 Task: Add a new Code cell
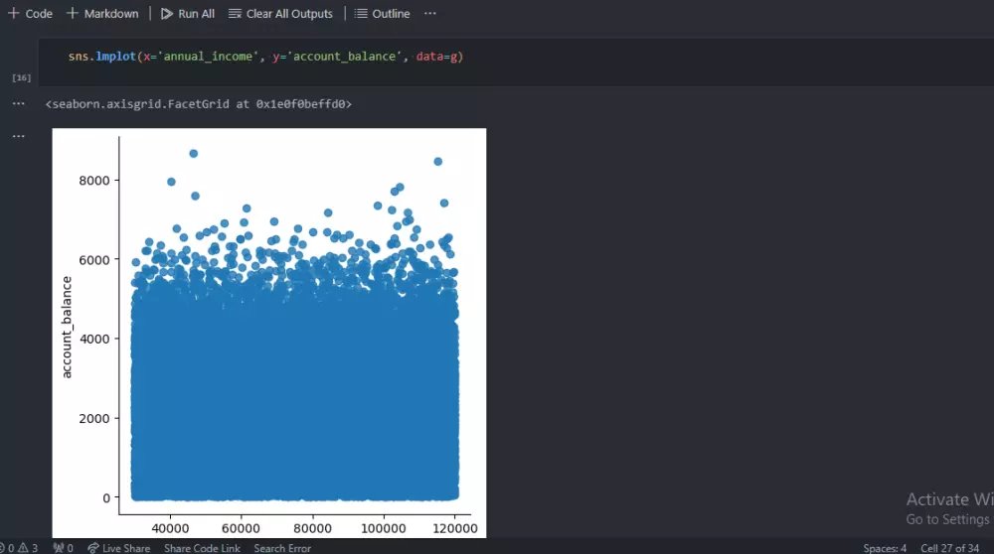coord(30,13)
